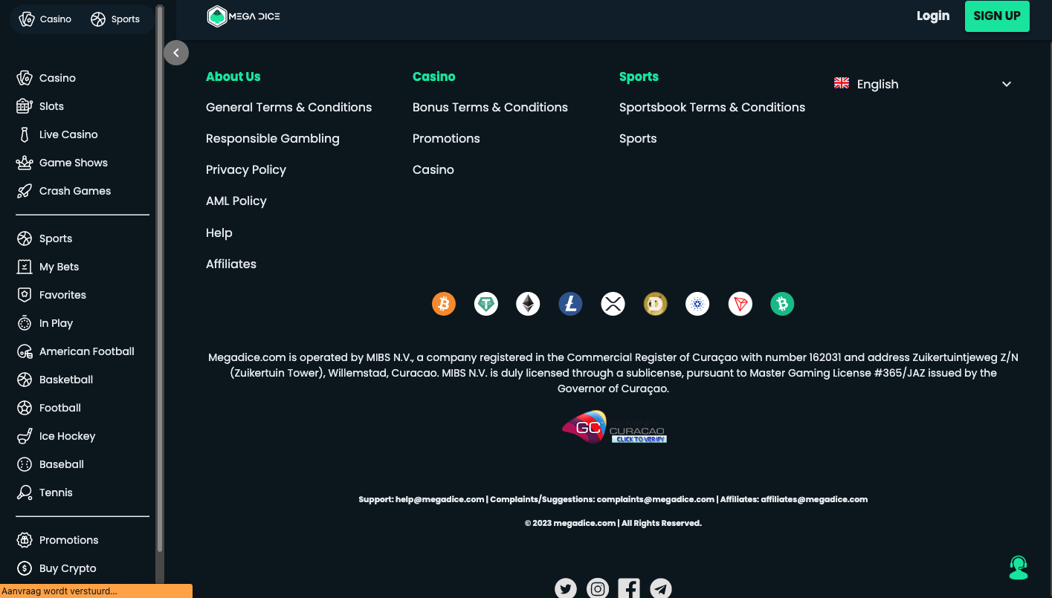Click the Mega Dice logo
The height and width of the screenshot is (598, 1052).
[x=244, y=16]
